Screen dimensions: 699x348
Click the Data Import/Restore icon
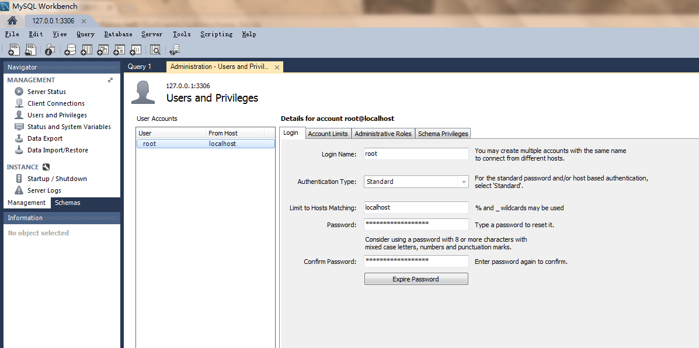[x=19, y=149]
